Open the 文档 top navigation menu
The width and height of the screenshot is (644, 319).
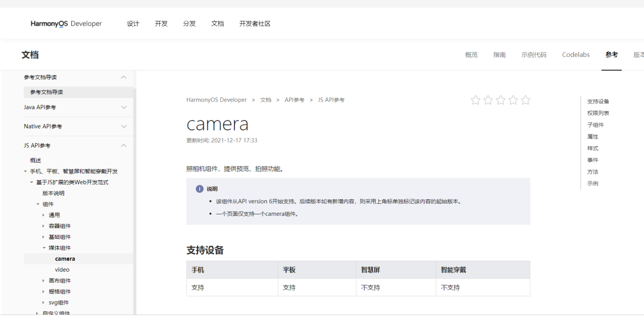[x=218, y=24]
